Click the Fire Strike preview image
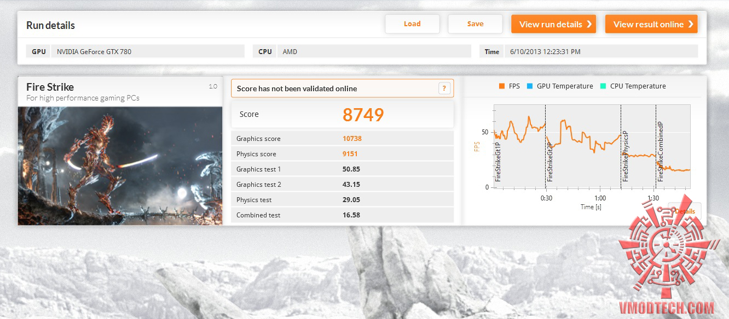Image resolution: width=729 pixels, height=319 pixels. coord(120,166)
